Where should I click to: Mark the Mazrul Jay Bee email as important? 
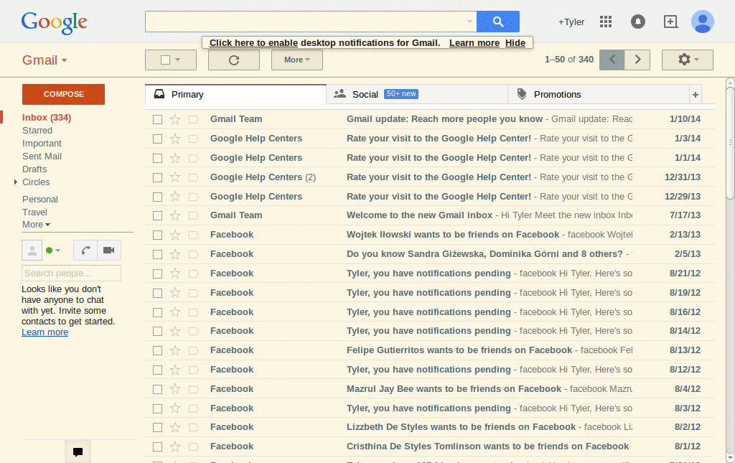(193, 389)
